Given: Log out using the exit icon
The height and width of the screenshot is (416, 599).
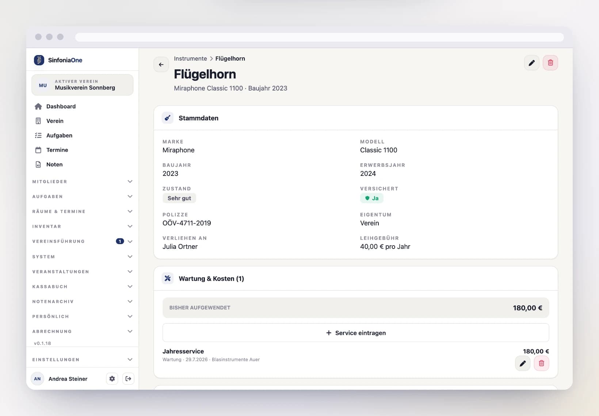Looking at the screenshot, I should click(x=128, y=379).
